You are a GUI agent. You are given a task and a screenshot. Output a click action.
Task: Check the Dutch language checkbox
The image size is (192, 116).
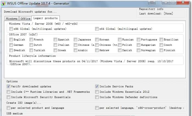pyautogui.click(x=31, y=45)
